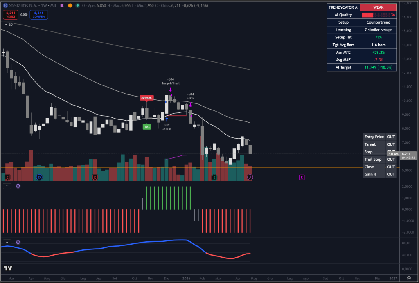Click the STLAM 6,211 price label
Image resolution: width=419 pixels, height=283 pixels.
click(402, 156)
